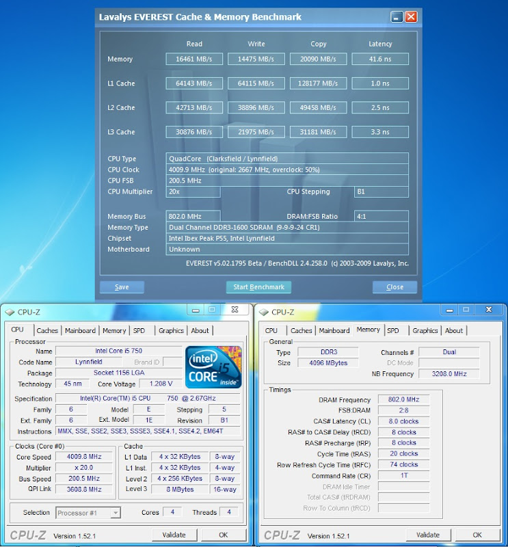This screenshot has height=547, width=508.
Task: Save the EVEREST benchmark results
Action: tap(122, 287)
